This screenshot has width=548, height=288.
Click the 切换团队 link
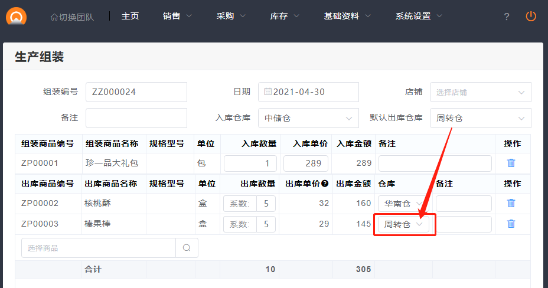point(73,17)
